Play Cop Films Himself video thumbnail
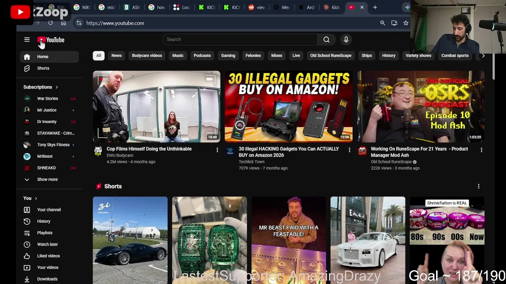 pos(157,106)
